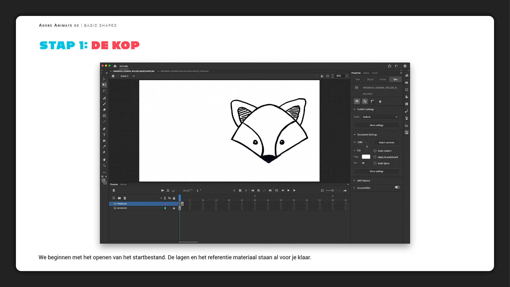Enable the Scale Content checkbox

[375, 151]
